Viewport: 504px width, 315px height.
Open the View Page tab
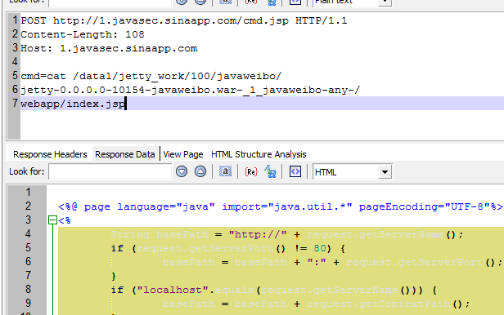coord(183,154)
